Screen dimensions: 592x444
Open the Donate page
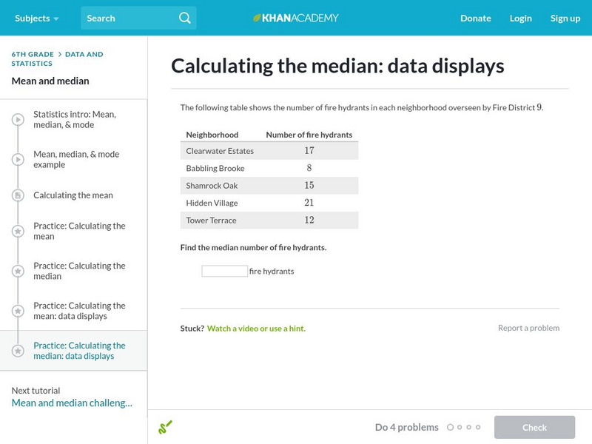coord(475,18)
